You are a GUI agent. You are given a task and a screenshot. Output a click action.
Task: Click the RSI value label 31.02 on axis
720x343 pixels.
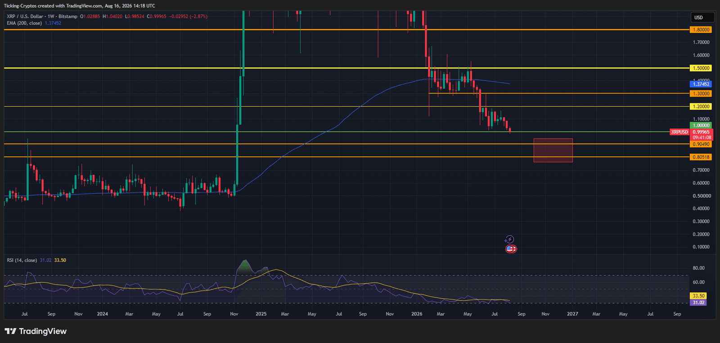(x=698, y=303)
